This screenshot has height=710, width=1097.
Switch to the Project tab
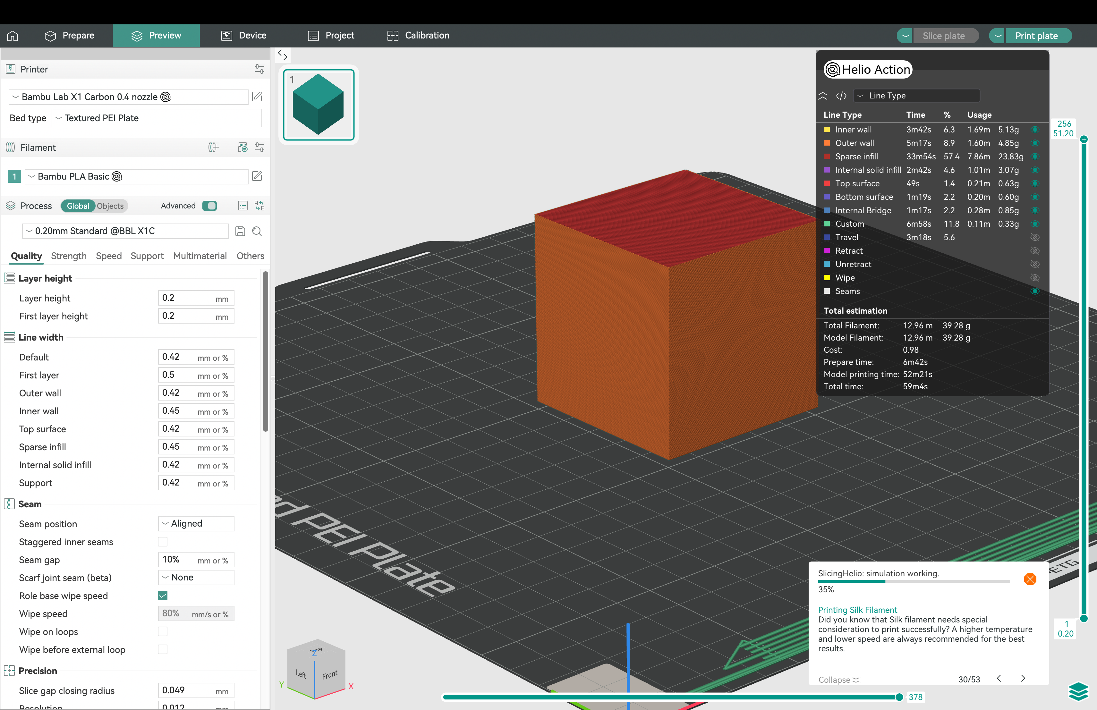tap(331, 36)
